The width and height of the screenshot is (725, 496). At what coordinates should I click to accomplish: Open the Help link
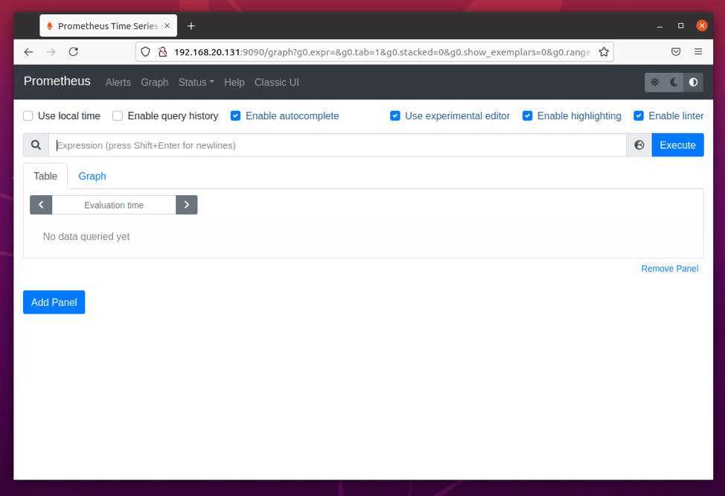[x=234, y=83]
